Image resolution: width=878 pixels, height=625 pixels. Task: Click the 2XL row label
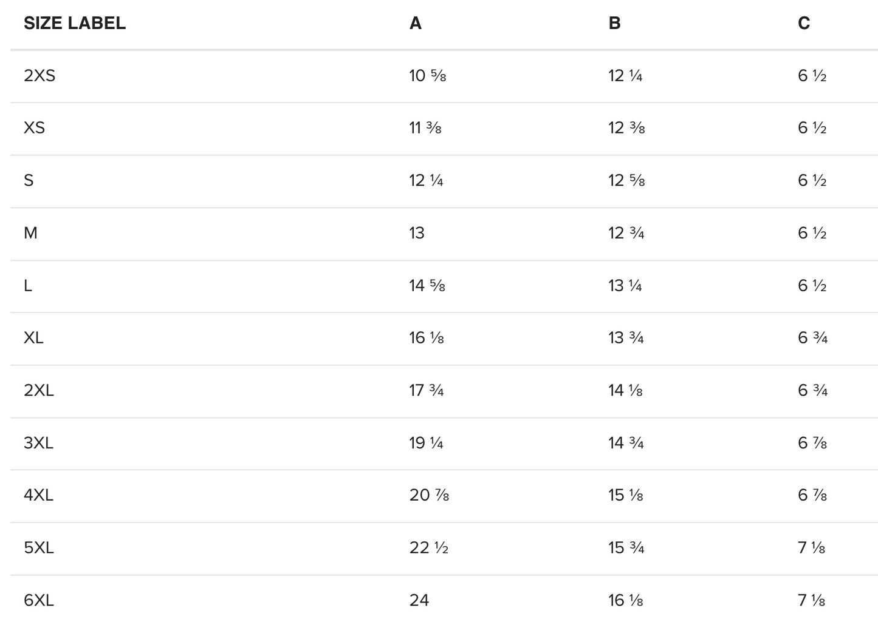click(x=39, y=390)
